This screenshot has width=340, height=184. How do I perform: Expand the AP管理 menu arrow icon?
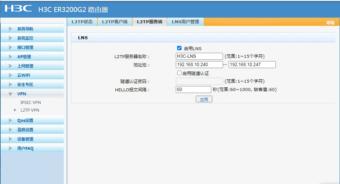pyautogui.click(x=10, y=56)
